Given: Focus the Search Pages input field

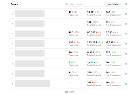Looking at the screenshot, I should click(x=84, y=4).
